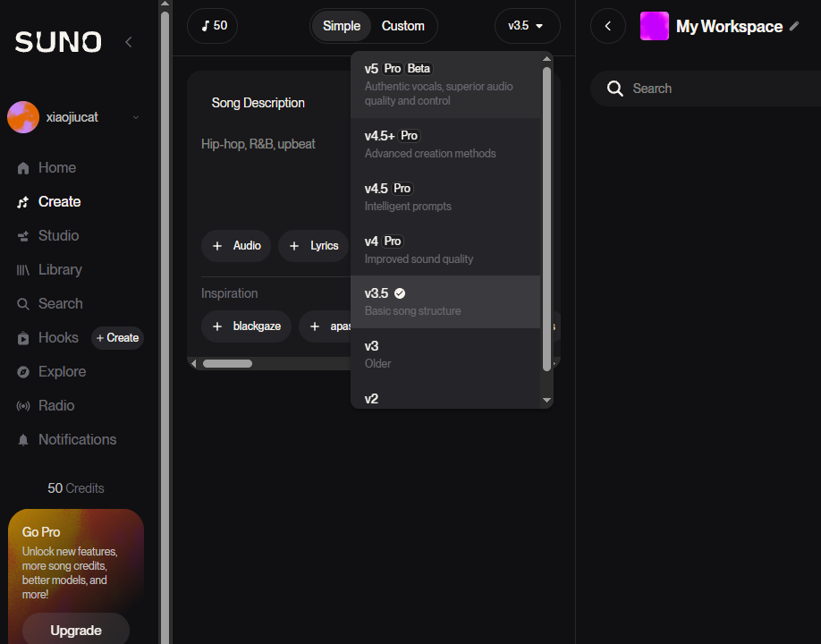Switch to Custom mode
The image size is (821, 644).
point(402,26)
